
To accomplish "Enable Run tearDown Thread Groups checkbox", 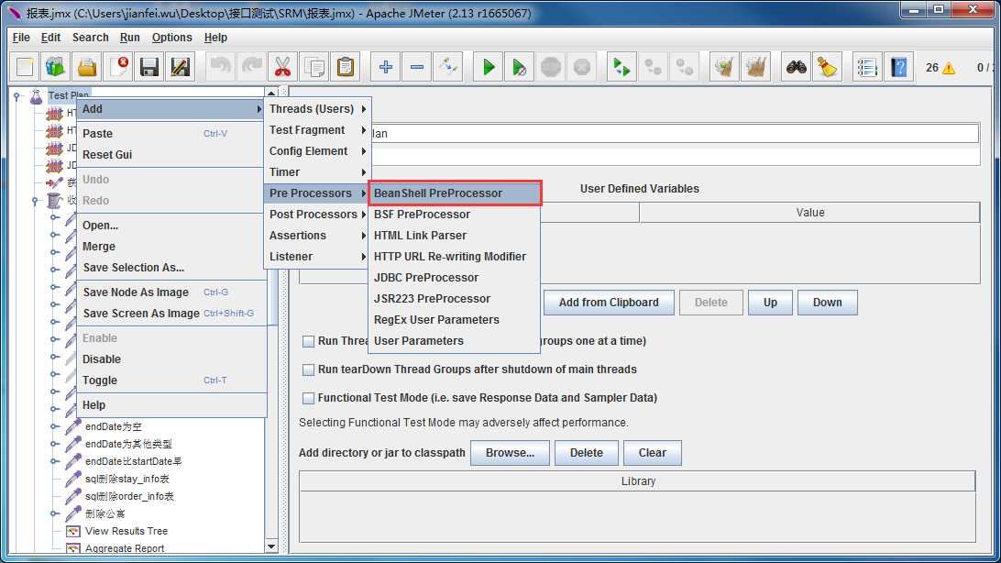I will pos(308,370).
